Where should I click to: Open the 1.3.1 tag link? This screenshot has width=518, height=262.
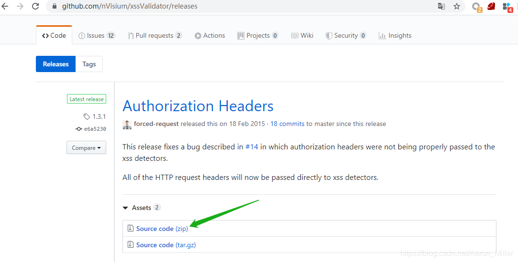tap(95, 116)
